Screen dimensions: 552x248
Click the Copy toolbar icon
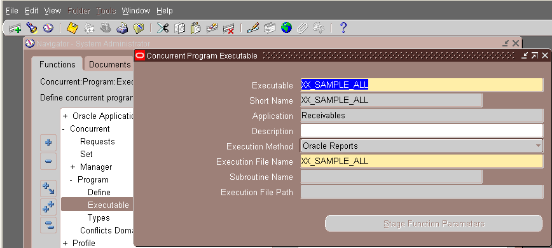point(179,28)
